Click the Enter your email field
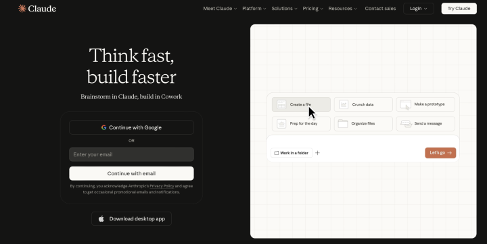This screenshot has width=487, height=244. coord(131,154)
